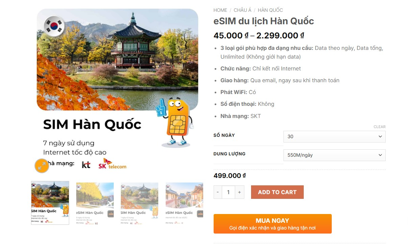Decrease quantity with the minus button
Viewport: 408px width, 244px height.
click(x=218, y=192)
